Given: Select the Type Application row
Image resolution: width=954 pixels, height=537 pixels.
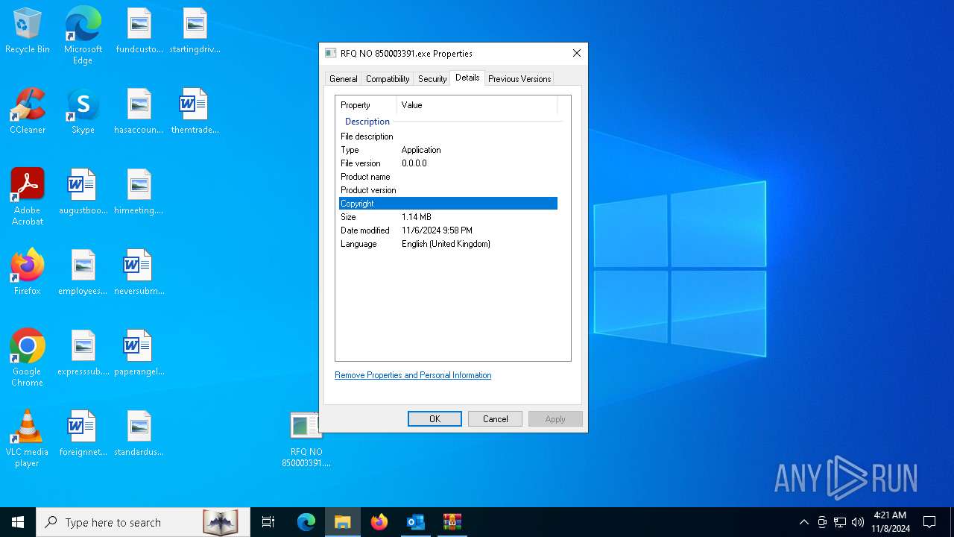Looking at the screenshot, I should coord(448,150).
